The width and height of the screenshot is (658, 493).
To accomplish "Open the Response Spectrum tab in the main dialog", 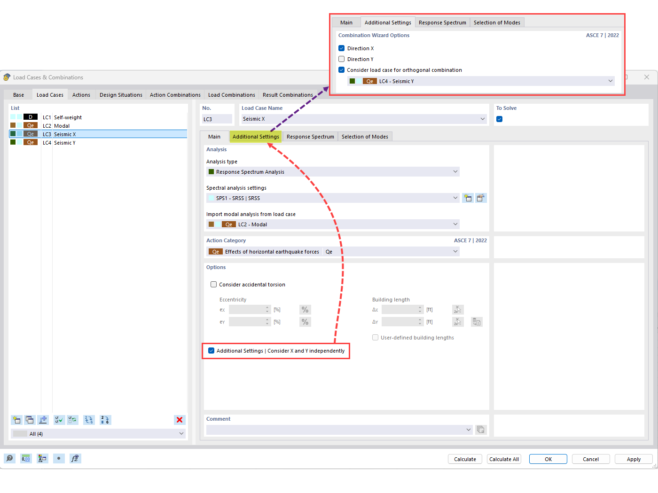I will tap(310, 137).
